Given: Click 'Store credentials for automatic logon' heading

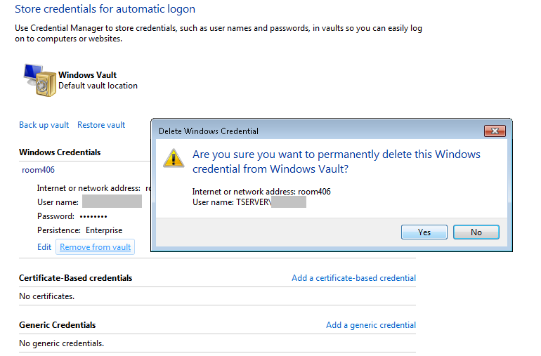Looking at the screenshot, I should point(105,9).
